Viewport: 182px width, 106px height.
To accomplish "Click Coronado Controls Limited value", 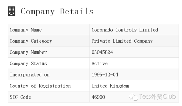I will click(125, 30).
